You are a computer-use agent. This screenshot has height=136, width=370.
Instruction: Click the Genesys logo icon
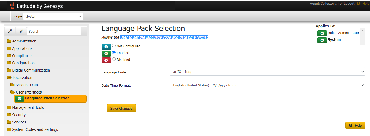pos(12,6)
